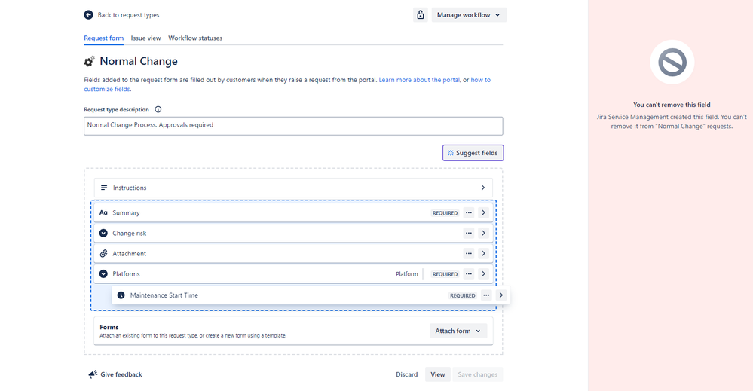The image size is (753, 391).
Task: Expand the Maintenance Start Time chevron
Action: tap(501, 295)
